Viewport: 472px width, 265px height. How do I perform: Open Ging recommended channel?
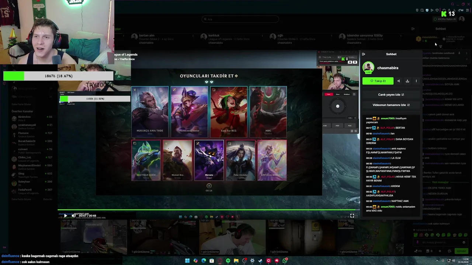[32, 175]
